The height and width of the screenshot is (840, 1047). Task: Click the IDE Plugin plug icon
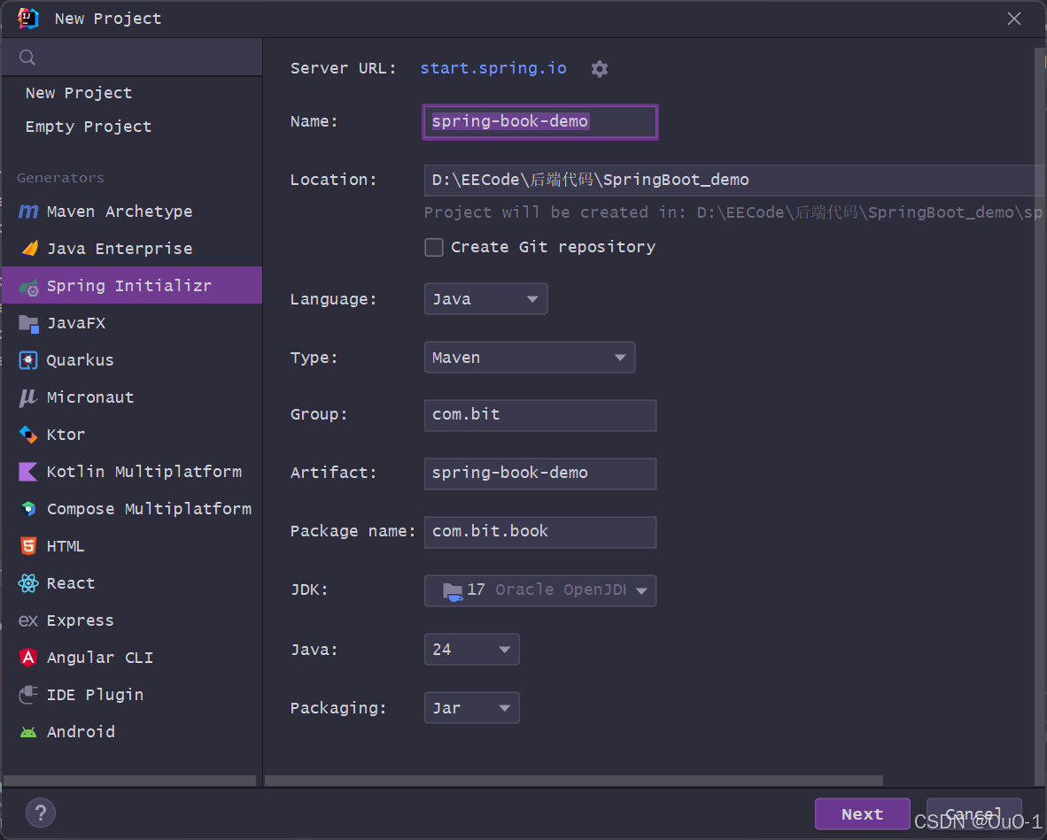[28, 695]
